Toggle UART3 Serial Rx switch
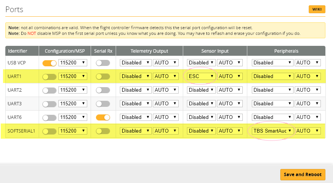Screen dimensions: 333x183 click(x=103, y=103)
